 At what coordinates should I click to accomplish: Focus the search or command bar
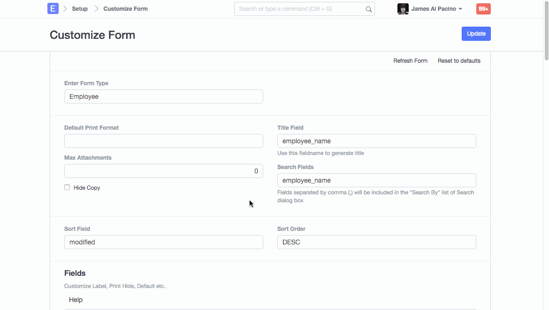coord(300,9)
